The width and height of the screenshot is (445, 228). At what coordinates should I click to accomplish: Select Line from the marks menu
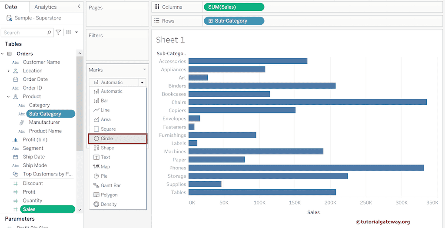[105, 110]
